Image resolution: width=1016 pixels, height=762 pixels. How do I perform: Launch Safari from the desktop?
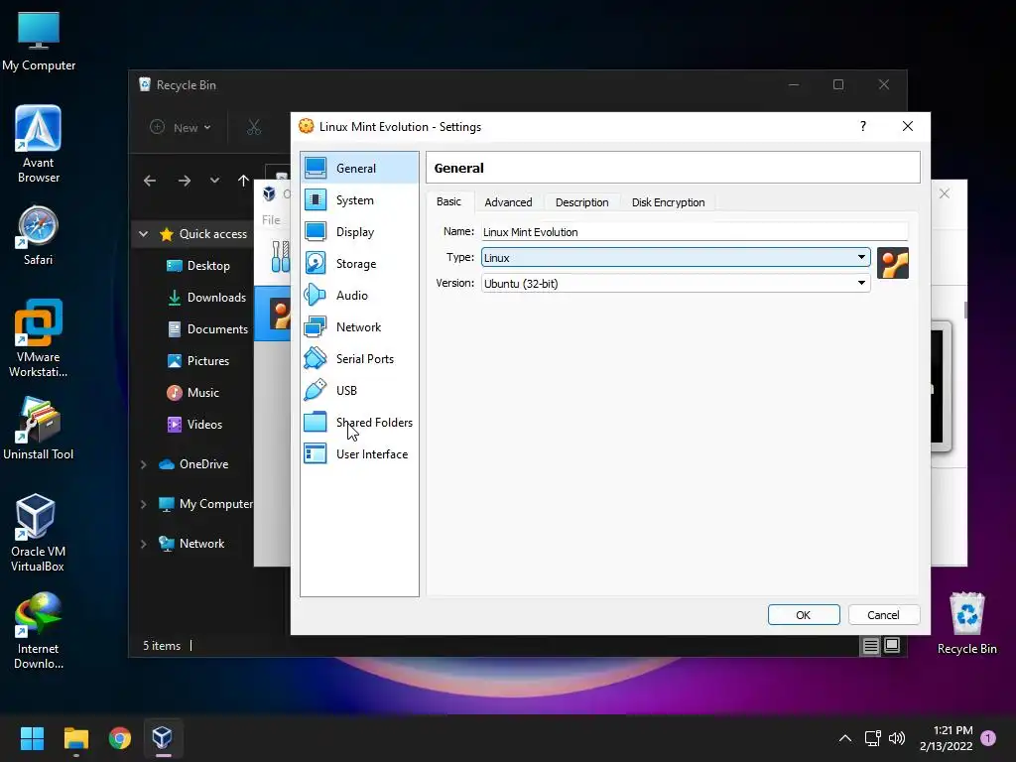pos(39,236)
